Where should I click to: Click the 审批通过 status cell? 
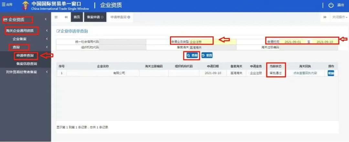pos(276,73)
